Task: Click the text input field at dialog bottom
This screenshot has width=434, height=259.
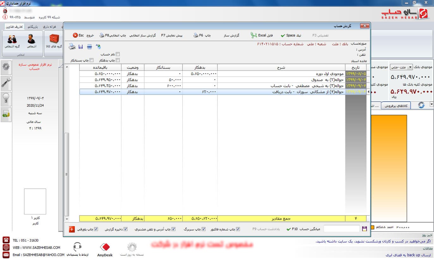Action: click(x=341, y=229)
